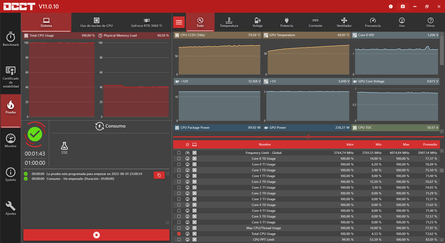This screenshot has height=243, width=445.
Task: Stop the running test
Action: (96, 235)
